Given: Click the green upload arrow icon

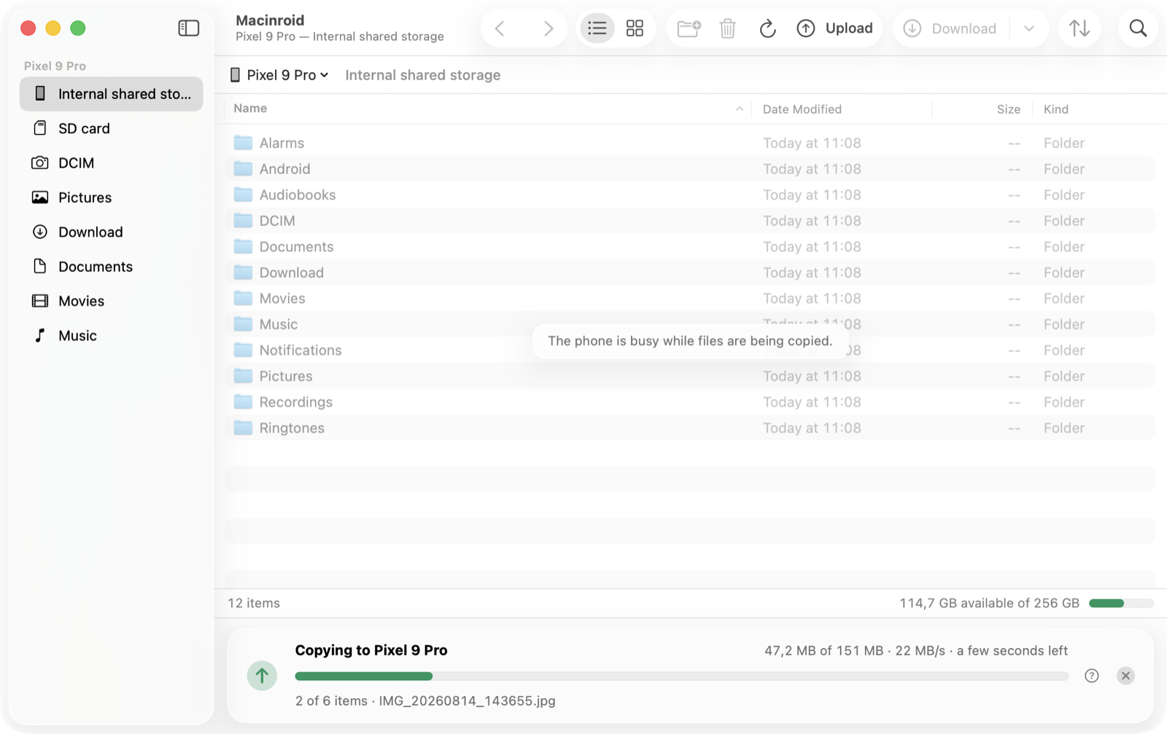Looking at the screenshot, I should (x=262, y=676).
